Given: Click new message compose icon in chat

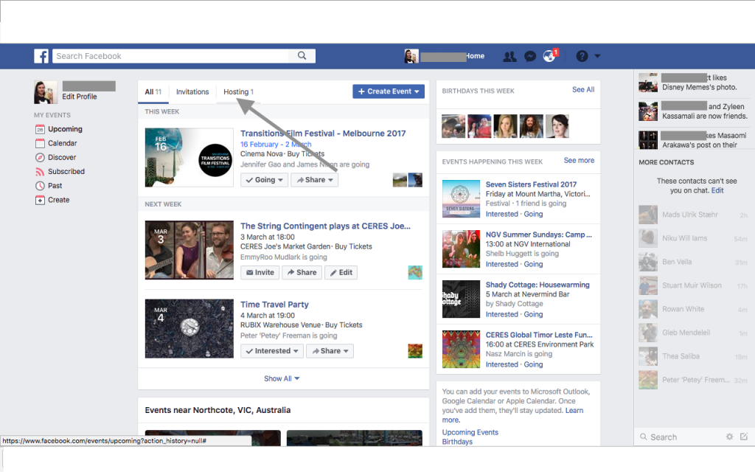Looking at the screenshot, I should [744, 437].
